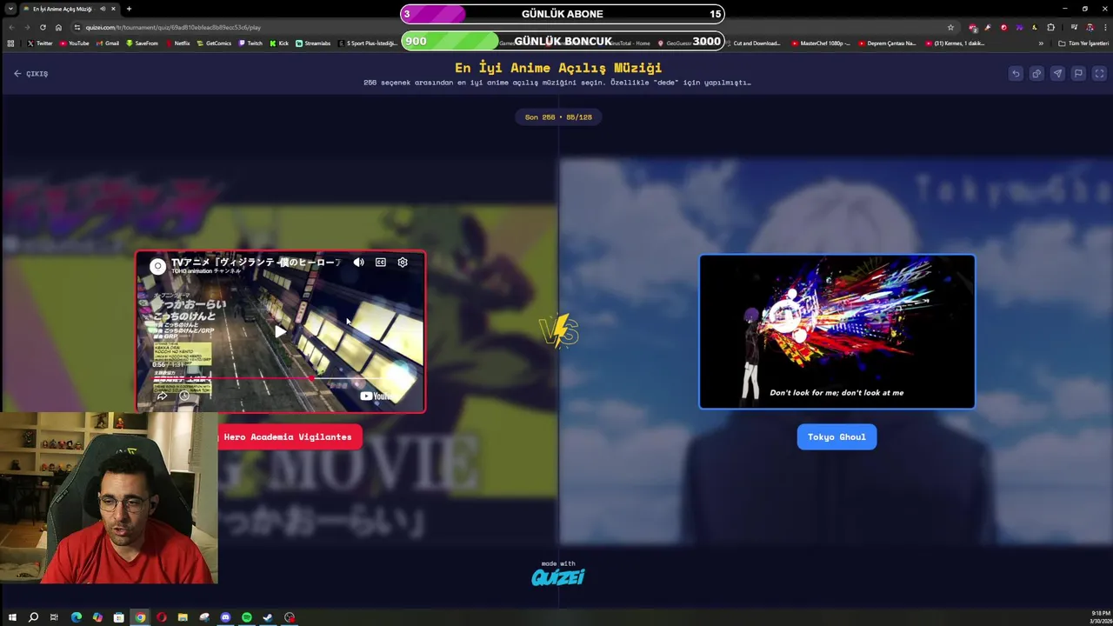Click the ÇIKIŞ exit link
This screenshot has height=626, width=1113.
pyautogui.click(x=31, y=74)
